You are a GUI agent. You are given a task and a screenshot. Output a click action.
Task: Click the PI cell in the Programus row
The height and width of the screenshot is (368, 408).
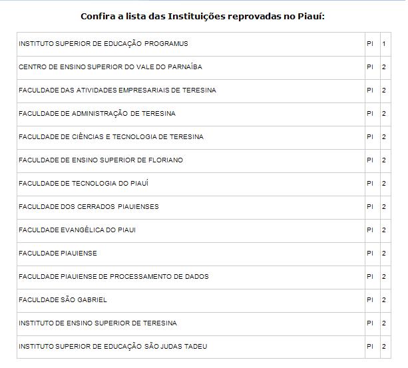pos(370,44)
